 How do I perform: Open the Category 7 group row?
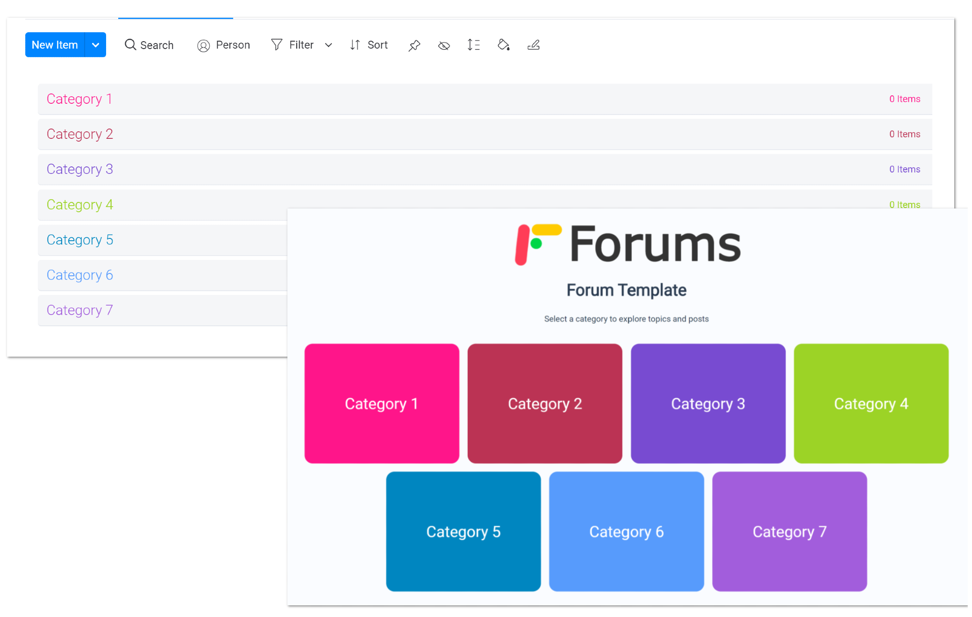(x=80, y=310)
